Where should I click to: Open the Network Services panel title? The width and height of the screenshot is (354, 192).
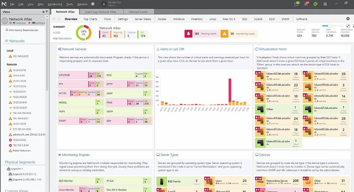point(74,49)
